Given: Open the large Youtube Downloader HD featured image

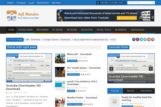Looking at the screenshot, I should coord(29,68).
